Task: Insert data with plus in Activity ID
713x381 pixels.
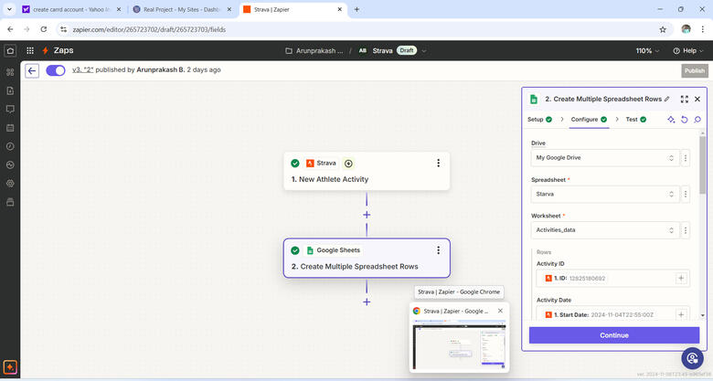Action: (x=681, y=279)
